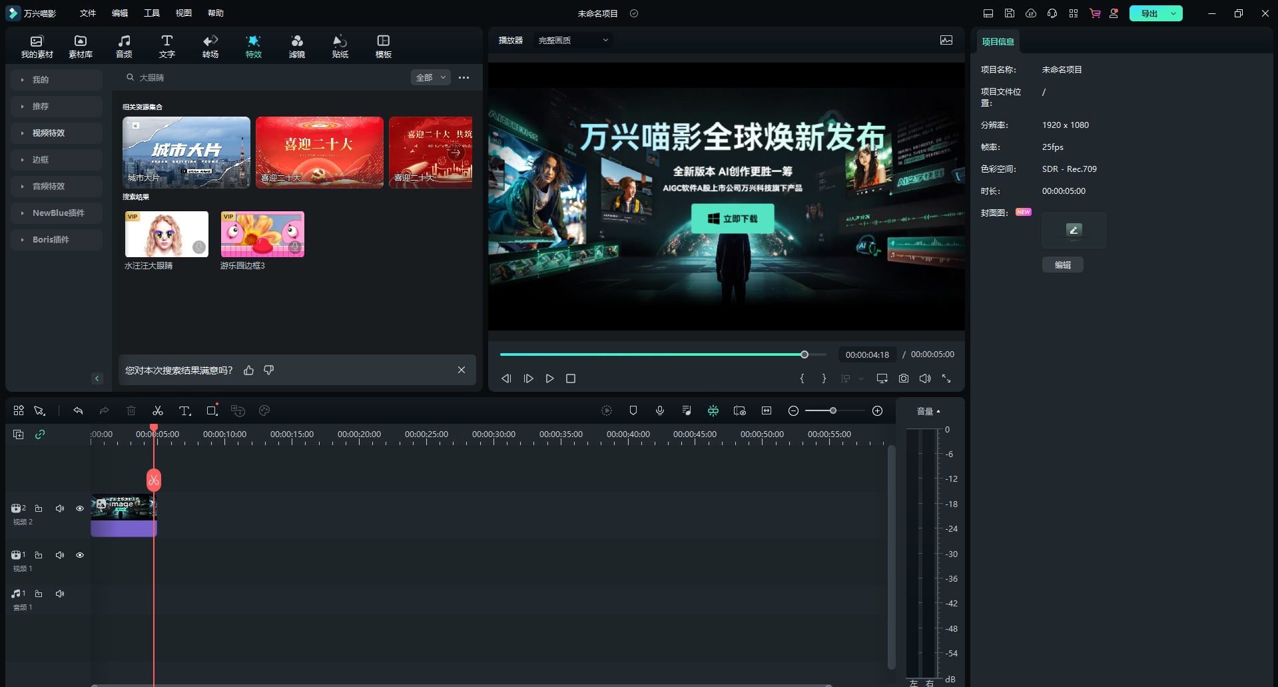Viewport: 1278px width, 687px height.
Task: Select the 水汪汪大眼睛 effect thumbnail
Action: click(166, 234)
